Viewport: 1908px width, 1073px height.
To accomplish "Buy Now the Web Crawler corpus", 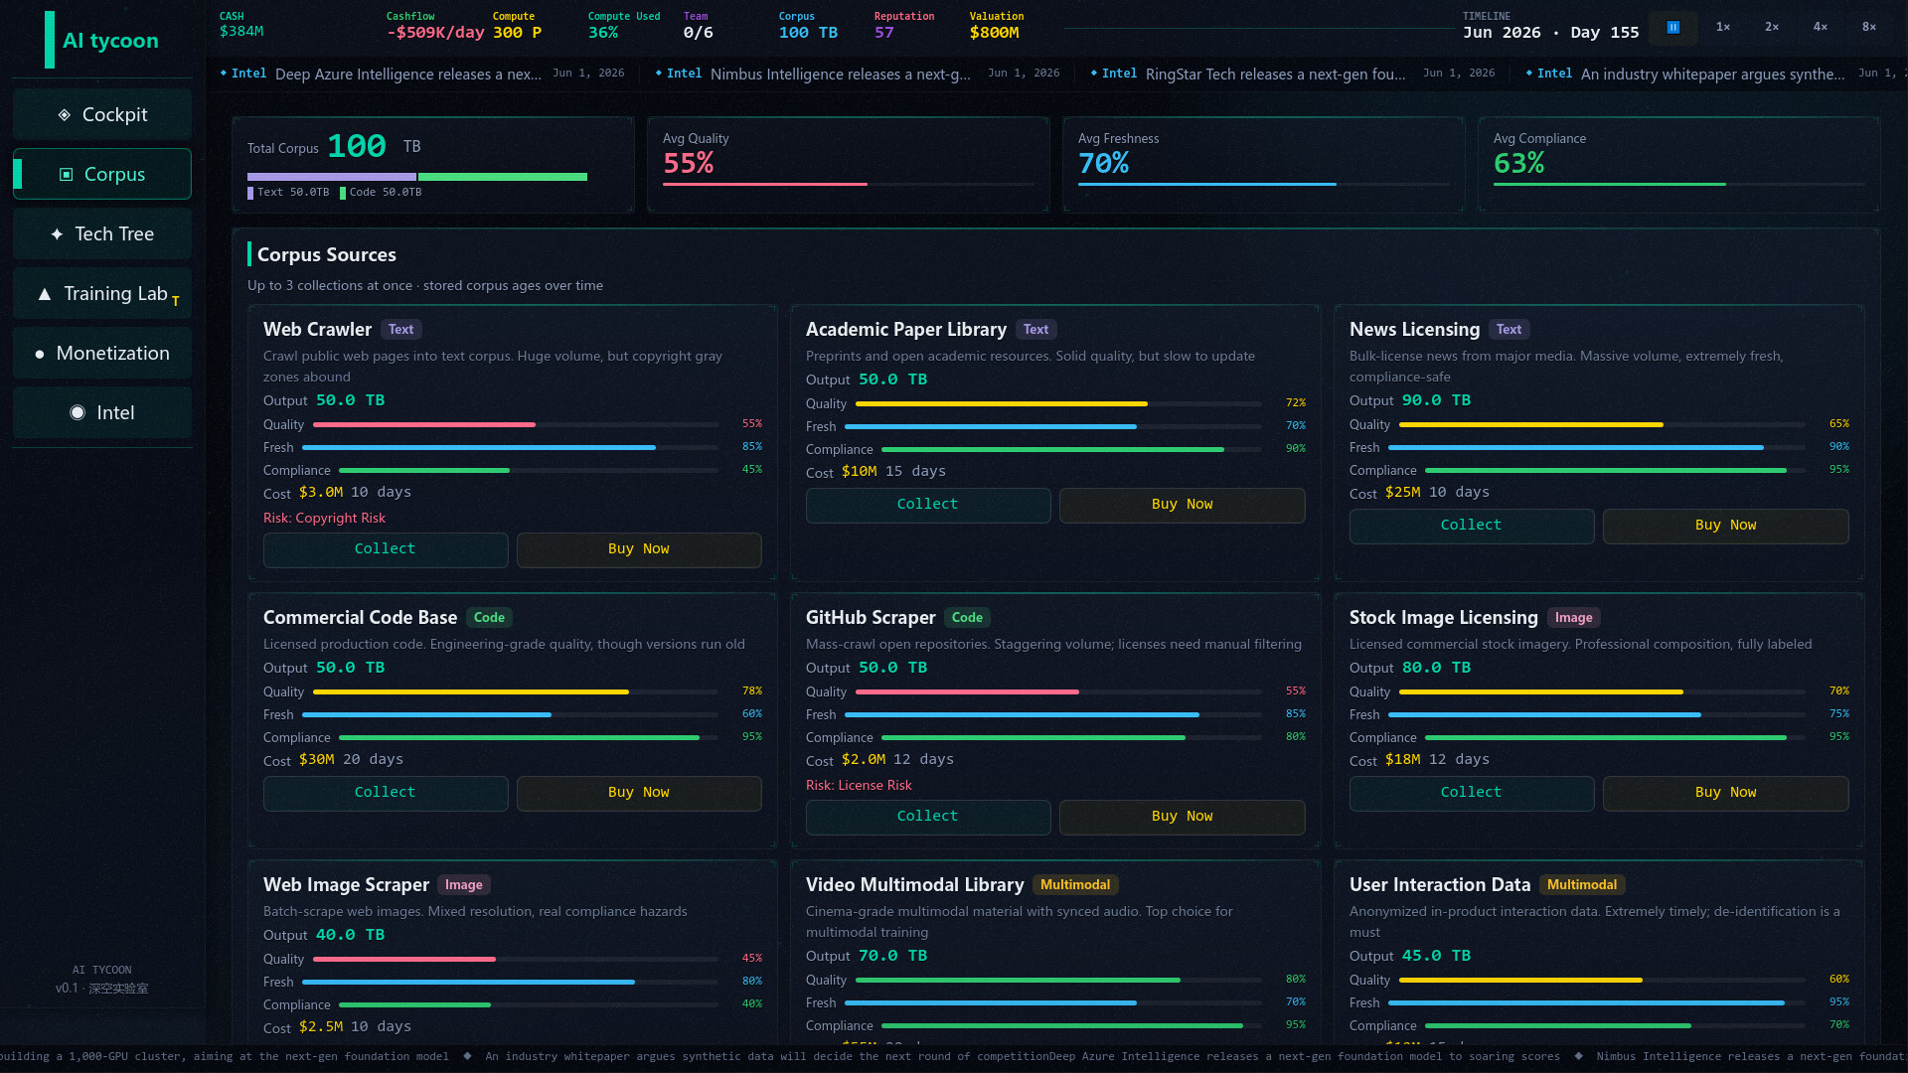I will (x=639, y=549).
